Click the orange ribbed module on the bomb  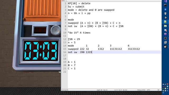pyautogui.click(x=42, y=10)
